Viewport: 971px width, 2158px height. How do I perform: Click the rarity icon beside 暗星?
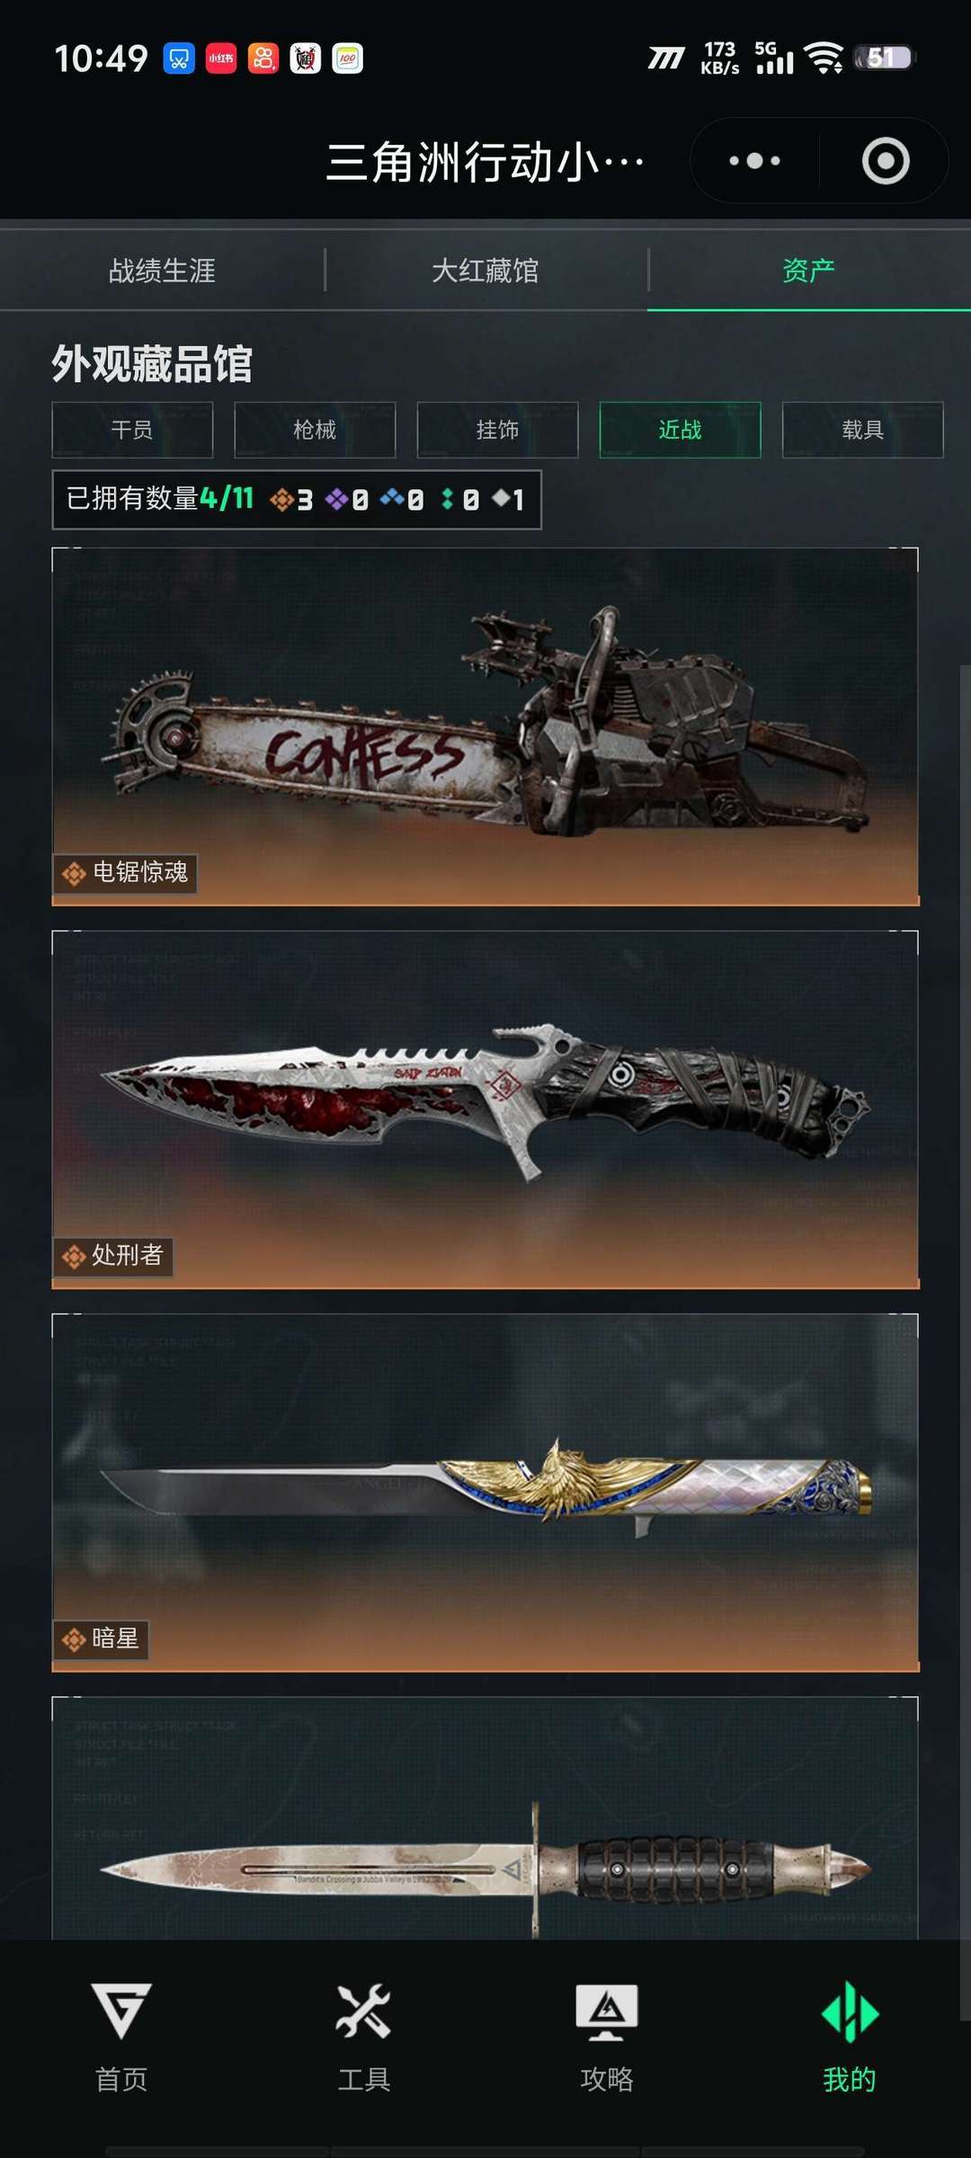pyautogui.click(x=74, y=1639)
